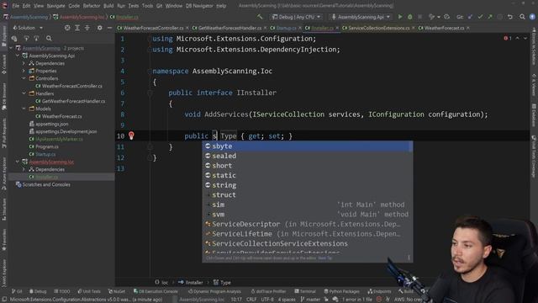Click Expand All icon in Solution panel

77,28
